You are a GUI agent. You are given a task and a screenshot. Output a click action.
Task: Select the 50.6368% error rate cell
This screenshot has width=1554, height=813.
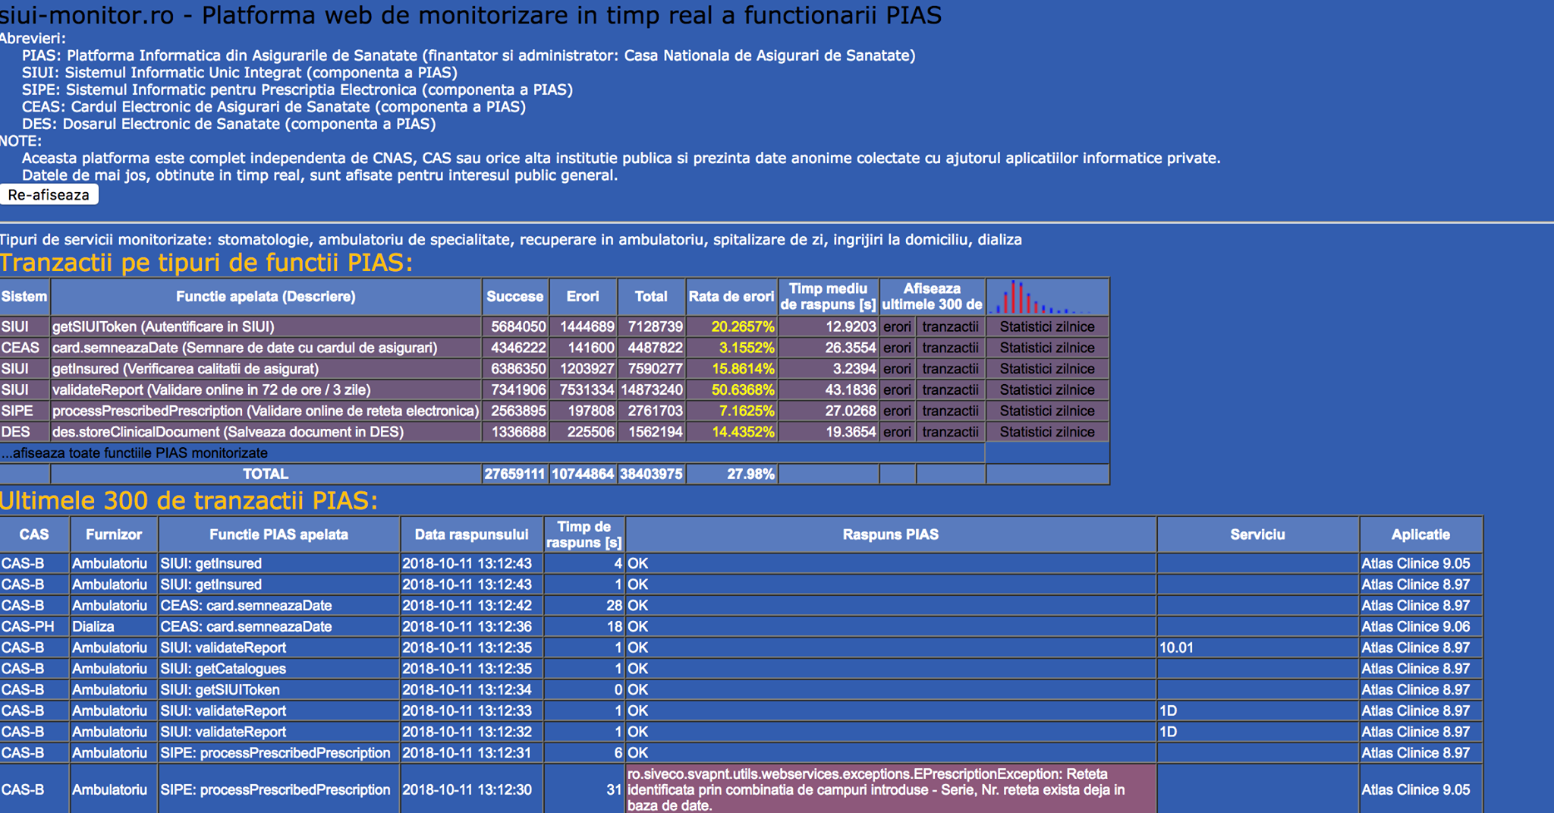pyautogui.click(x=731, y=390)
